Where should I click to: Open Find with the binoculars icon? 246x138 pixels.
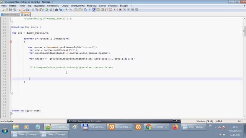pyautogui.click(x=57, y=10)
